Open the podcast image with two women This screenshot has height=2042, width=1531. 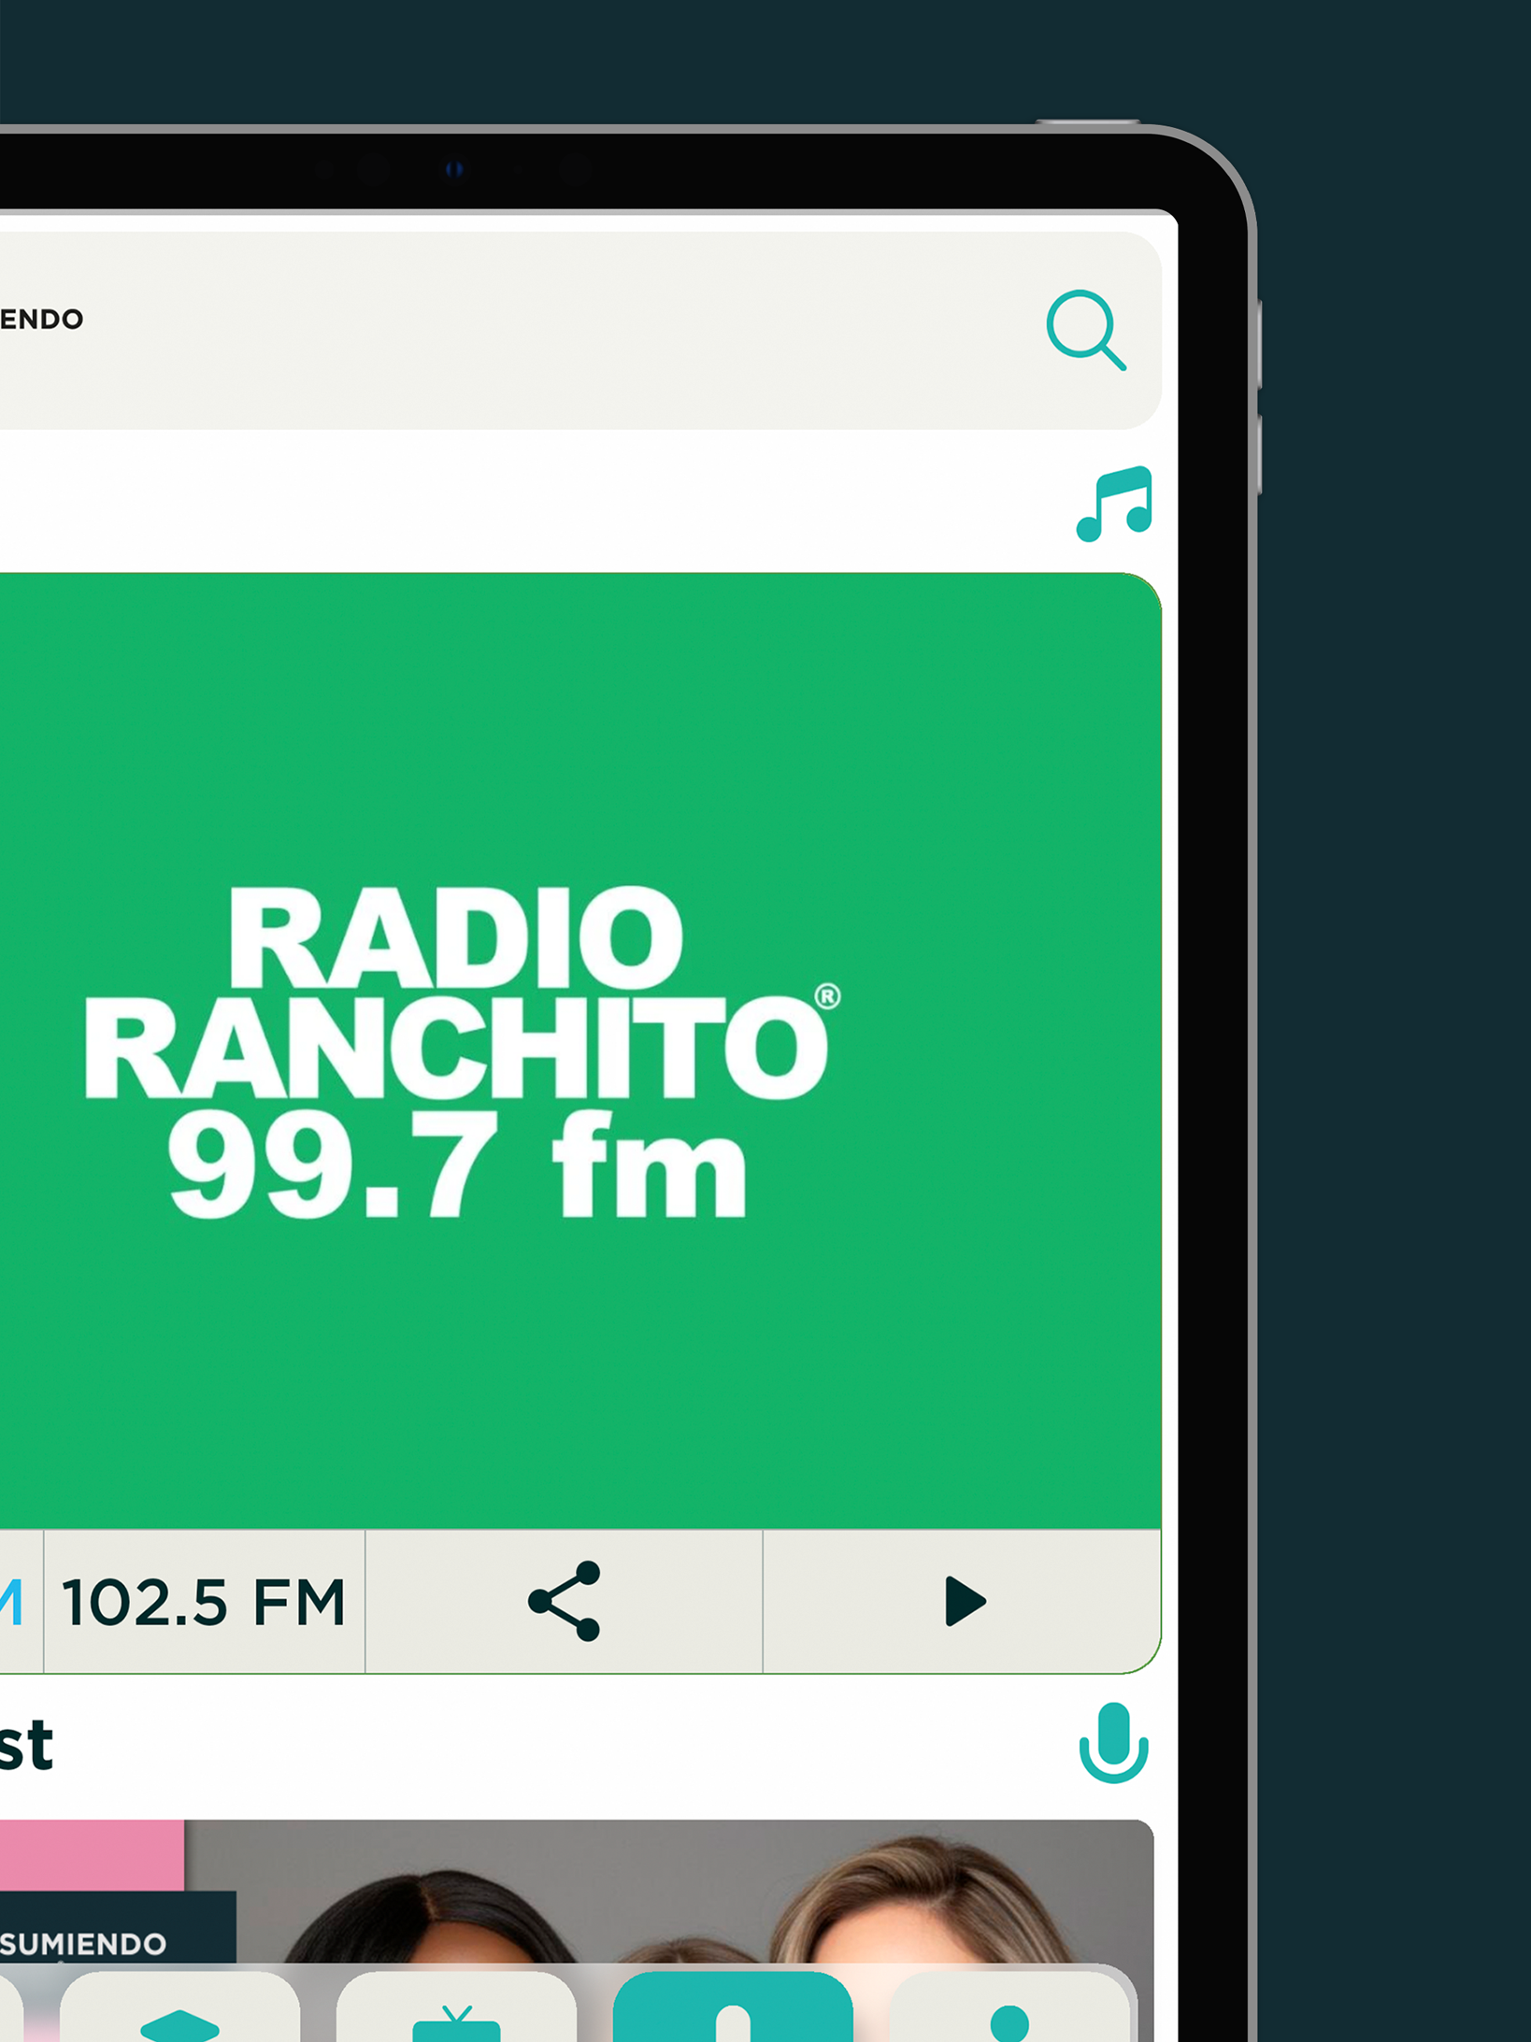pyautogui.click(x=577, y=1890)
